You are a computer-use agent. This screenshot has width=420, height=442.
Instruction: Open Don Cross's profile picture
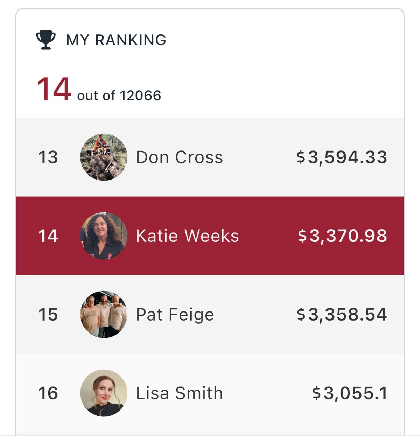(104, 157)
